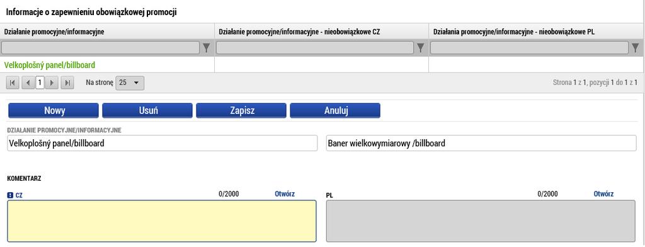Click the Anuluj button

tap(335, 110)
